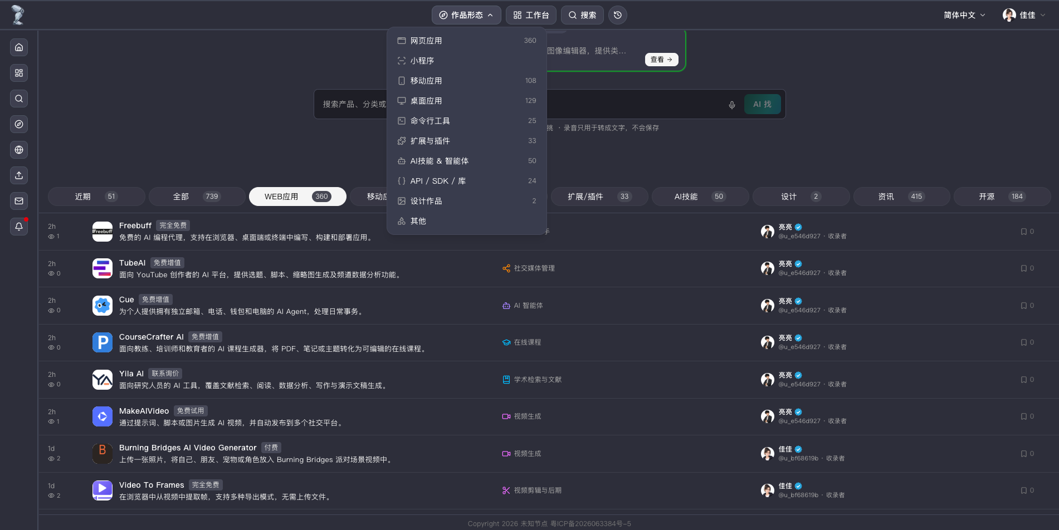This screenshot has width=1059, height=530.
Task: Click the microphone icon in search box
Action: pyautogui.click(x=732, y=105)
